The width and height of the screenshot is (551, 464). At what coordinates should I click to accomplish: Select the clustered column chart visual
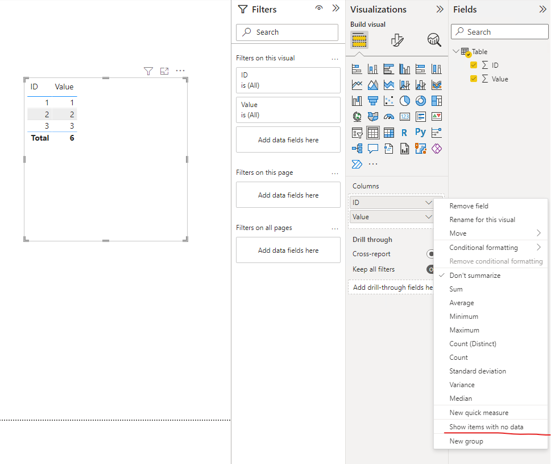tap(404, 69)
